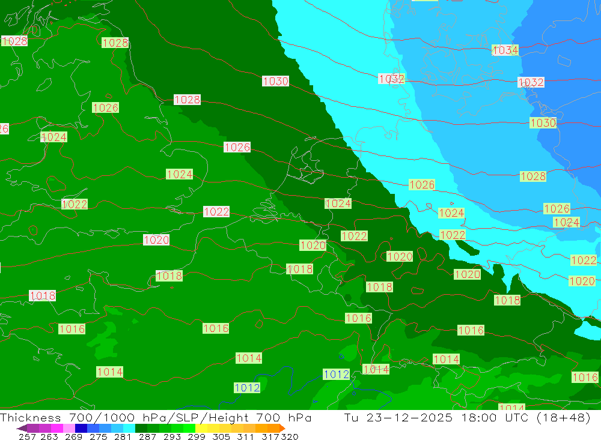Select the 257 legend value

click(x=27, y=436)
